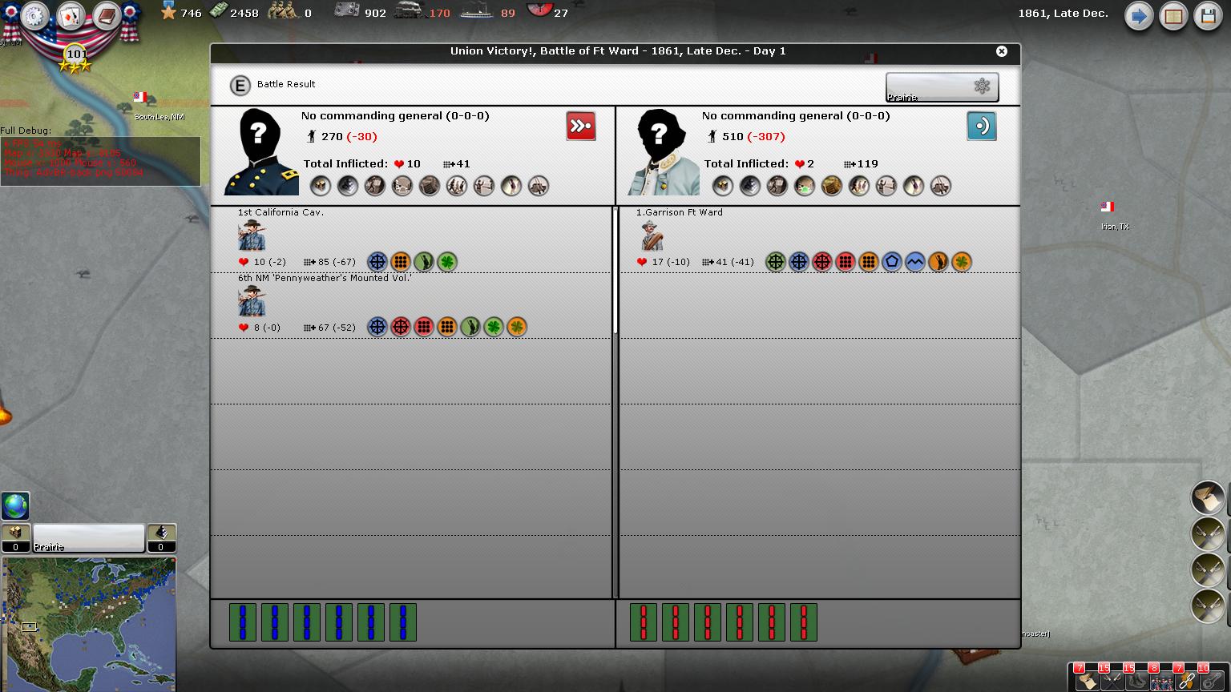Viewport: 1231px width, 692px height.
Task: Click the last red Confederate round marker
Action: tap(803, 622)
